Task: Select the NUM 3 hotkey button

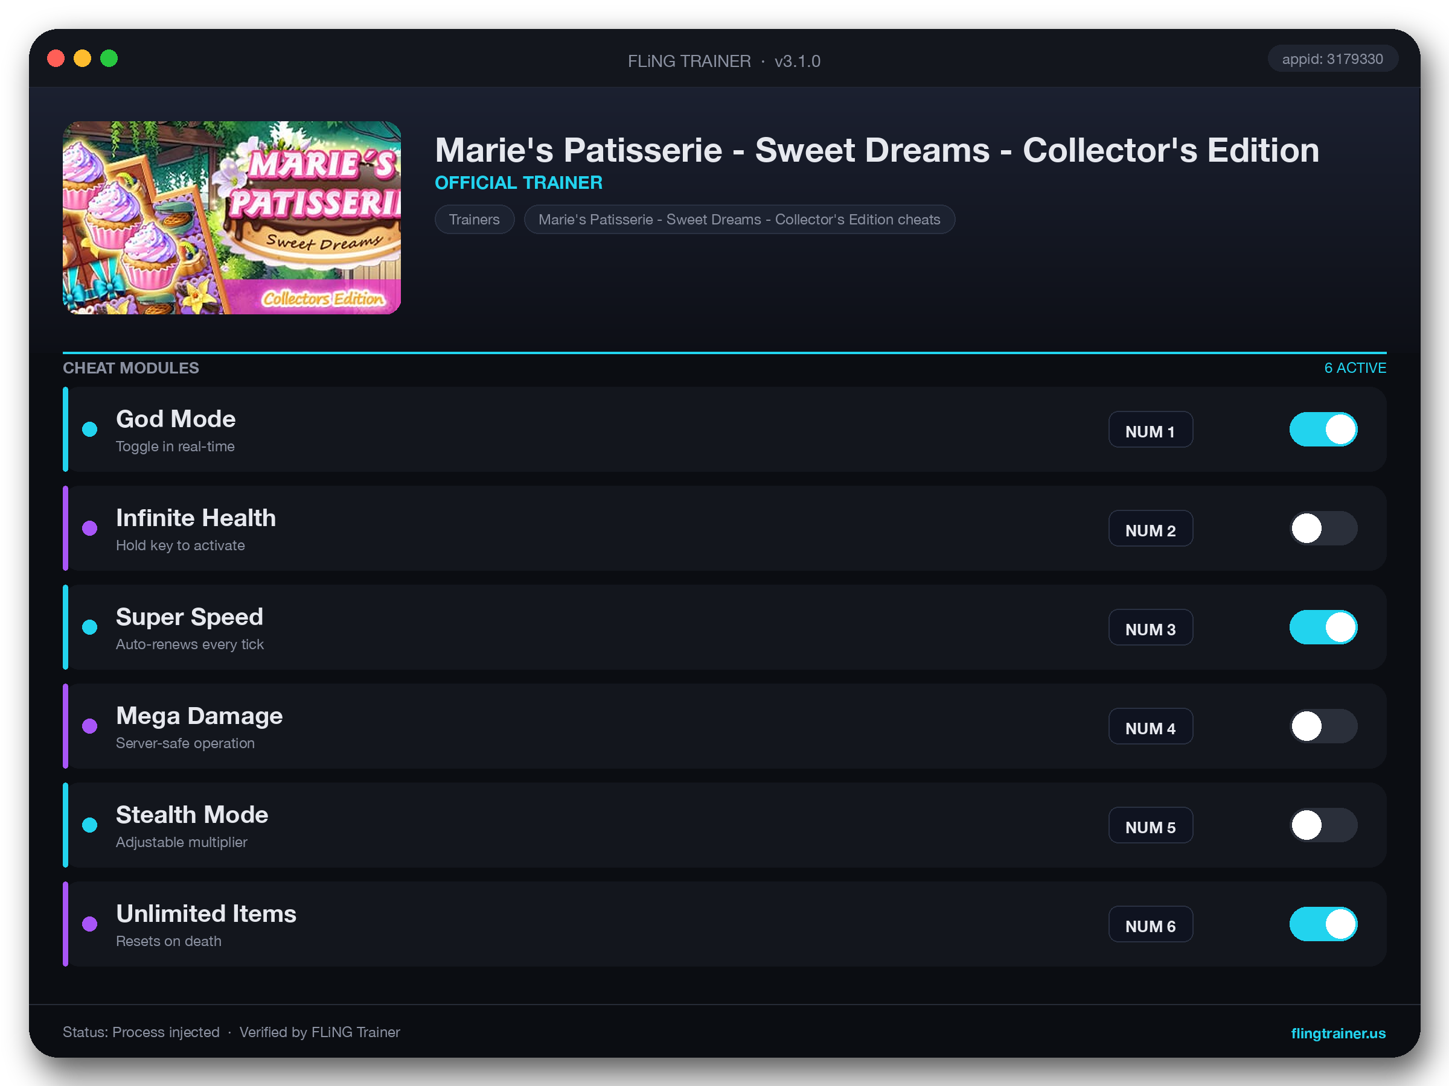Action: [1150, 627]
